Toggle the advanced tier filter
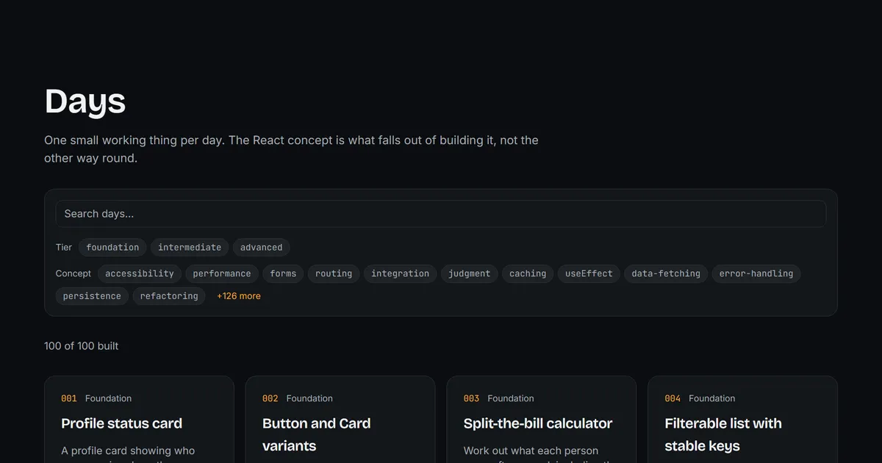Screen dimensions: 882x463 coord(261,248)
